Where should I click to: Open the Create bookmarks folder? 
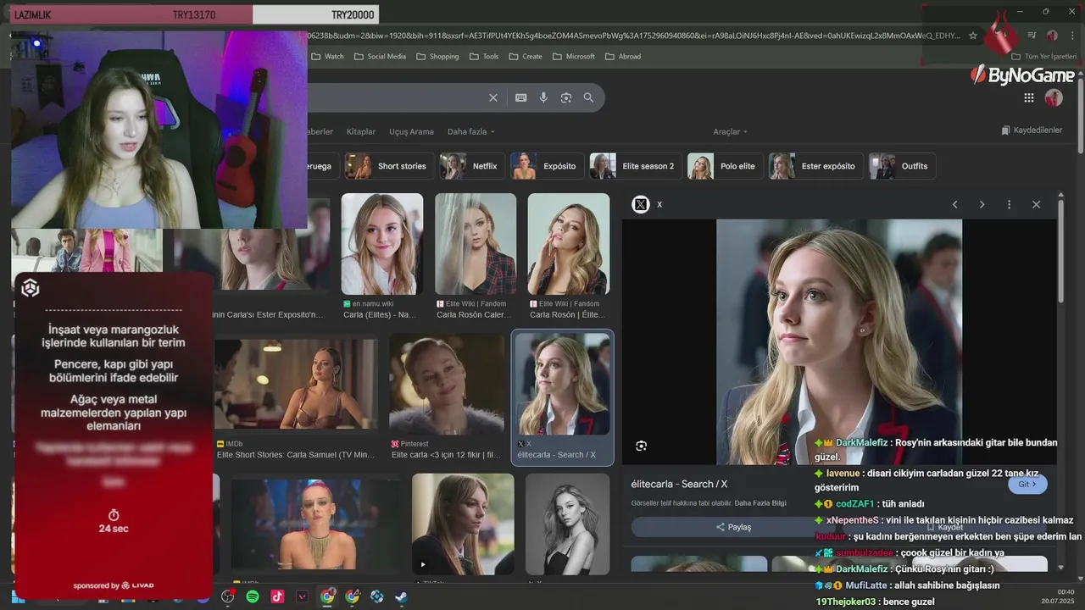tap(526, 57)
